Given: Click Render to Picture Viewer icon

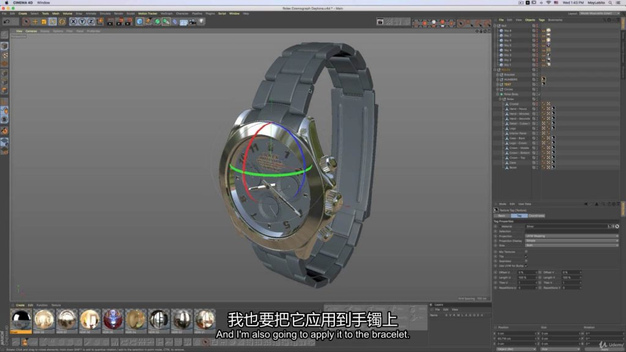Looking at the screenshot, I should point(119,22).
